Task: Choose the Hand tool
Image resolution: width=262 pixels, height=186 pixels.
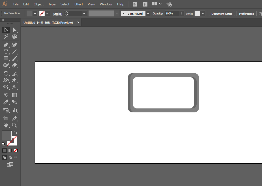Action: coord(6,125)
